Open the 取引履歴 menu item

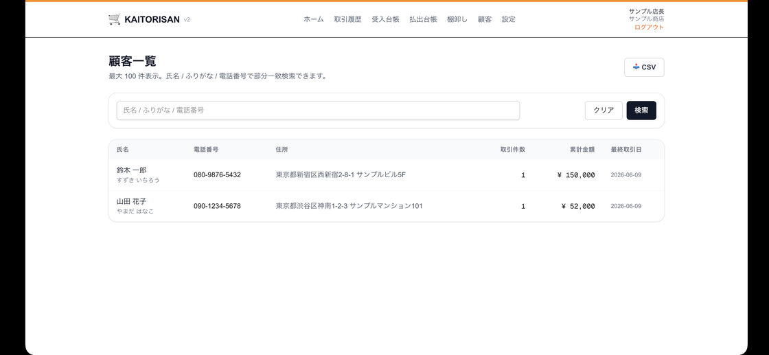[x=347, y=20]
